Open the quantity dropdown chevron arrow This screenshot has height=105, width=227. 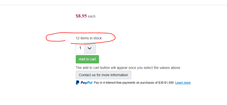point(89,48)
